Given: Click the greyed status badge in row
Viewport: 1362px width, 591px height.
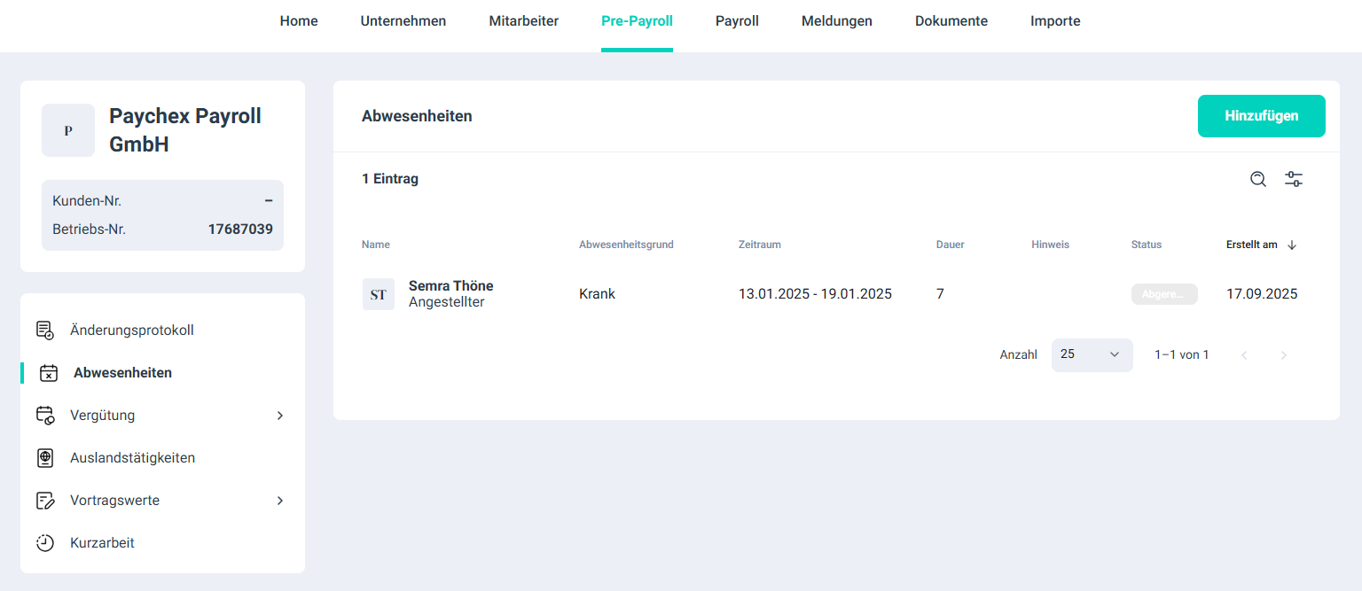Looking at the screenshot, I should pos(1163,294).
